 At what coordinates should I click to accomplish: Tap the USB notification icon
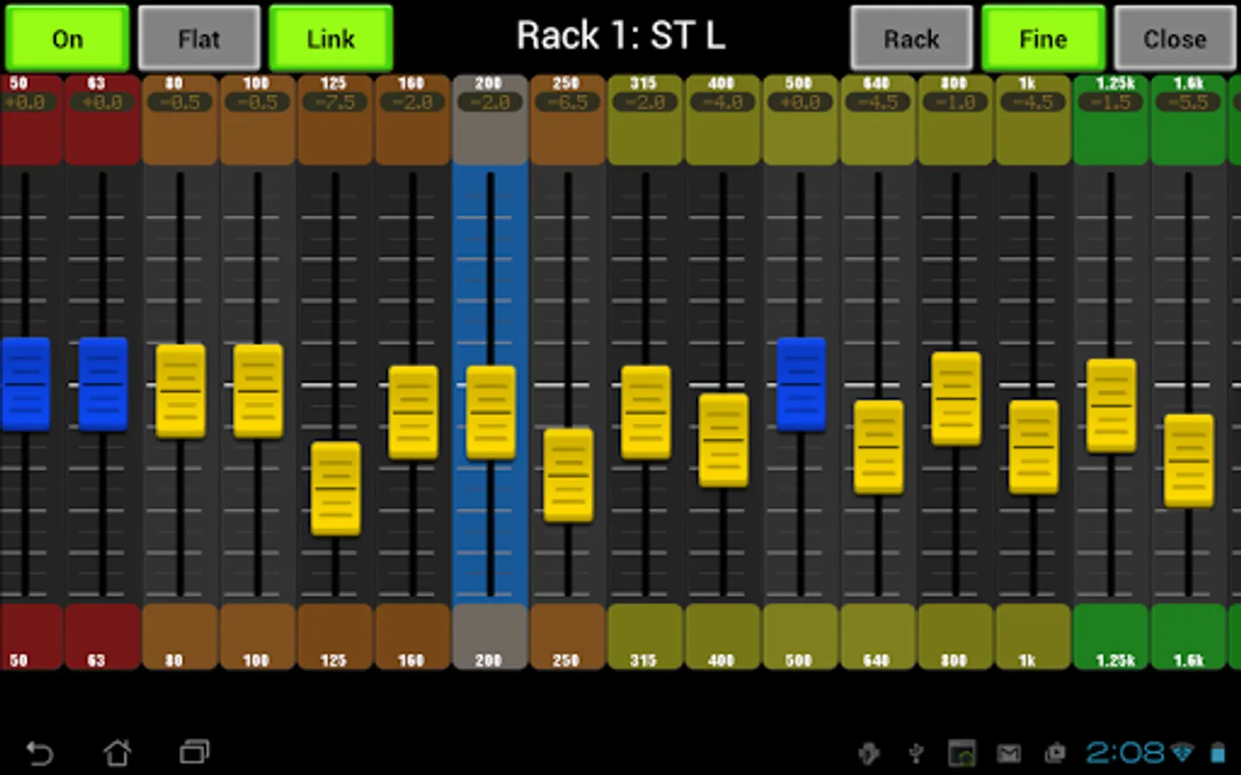(917, 754)
